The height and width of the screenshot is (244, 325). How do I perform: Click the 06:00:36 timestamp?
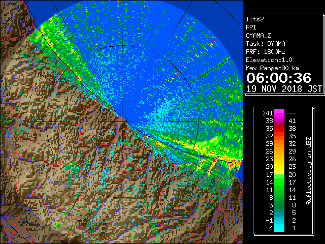pyautogui.click(x=279, y=78)
